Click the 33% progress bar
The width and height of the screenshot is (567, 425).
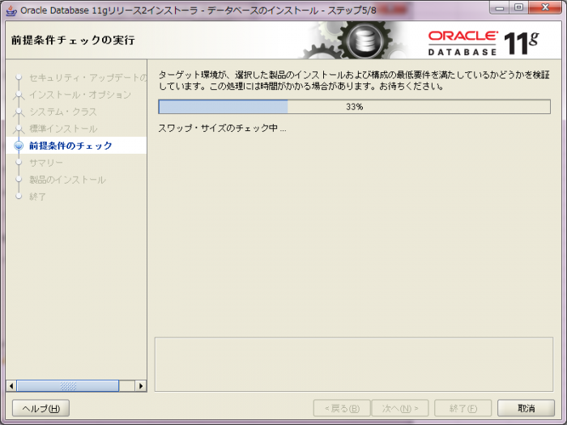(x=355, y=107)
